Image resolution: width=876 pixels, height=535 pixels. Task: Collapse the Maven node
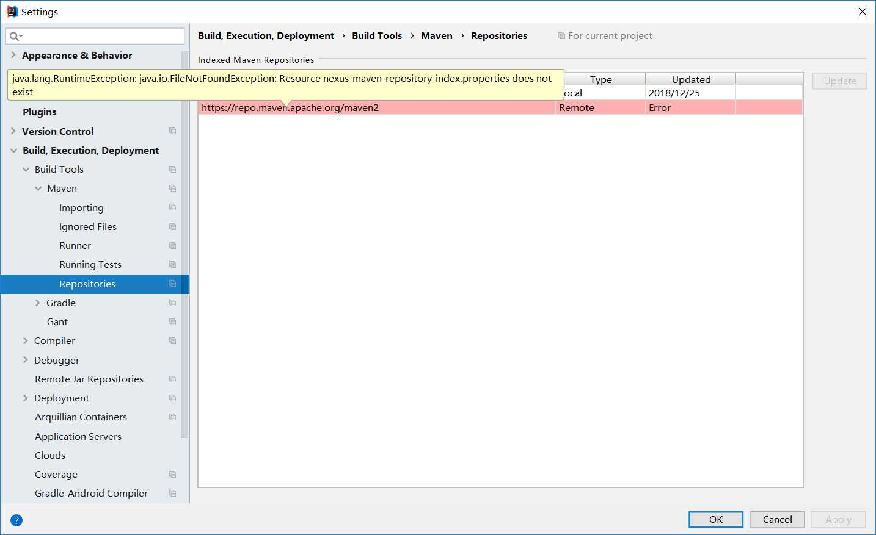tap(38, 188)
